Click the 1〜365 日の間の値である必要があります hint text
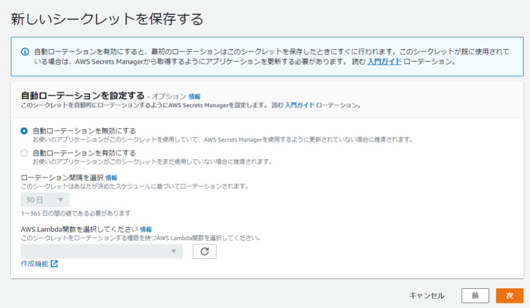 pos(76,213)
